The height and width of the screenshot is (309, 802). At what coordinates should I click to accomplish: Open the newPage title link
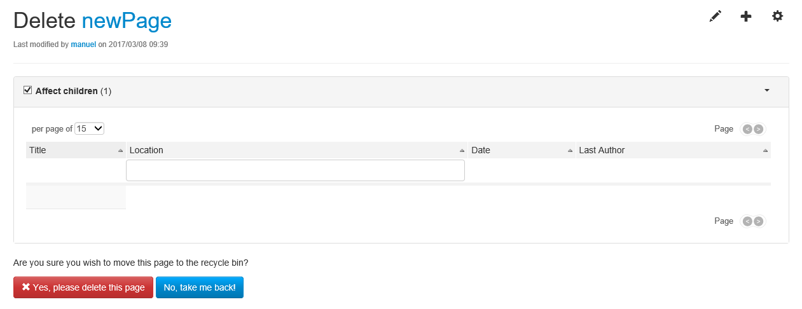coord(127,21)
